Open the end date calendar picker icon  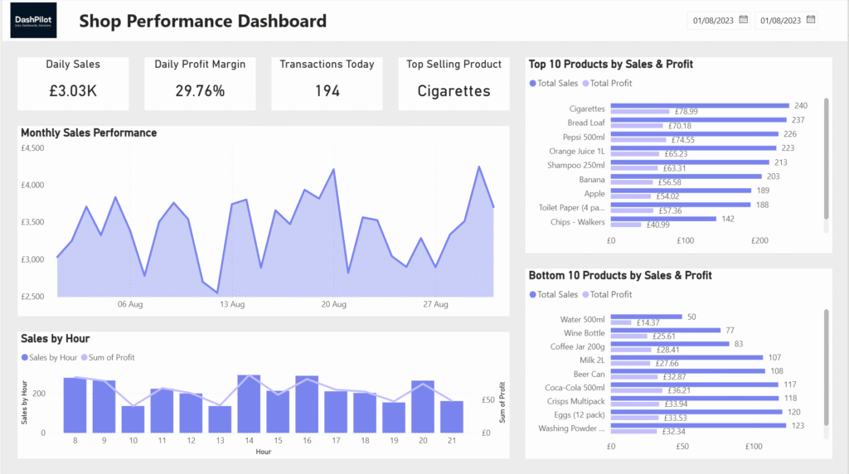(811, 20)
